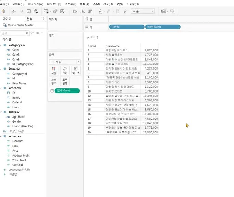The height and width of the screenshot is (197, 234).
Task: Select the Cate1 field
Action: click(x=16, y=50)
